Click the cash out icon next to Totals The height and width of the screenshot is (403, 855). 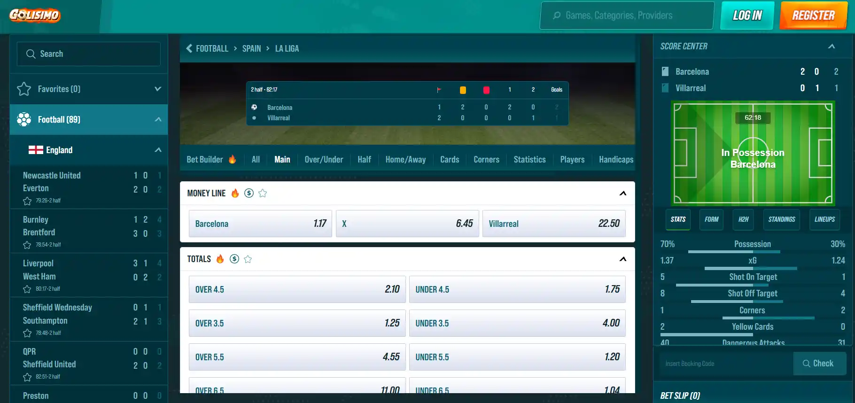234,259
